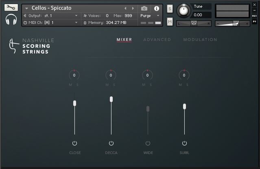Adjust the CLOSE mic pan knob

coord(74,75)
